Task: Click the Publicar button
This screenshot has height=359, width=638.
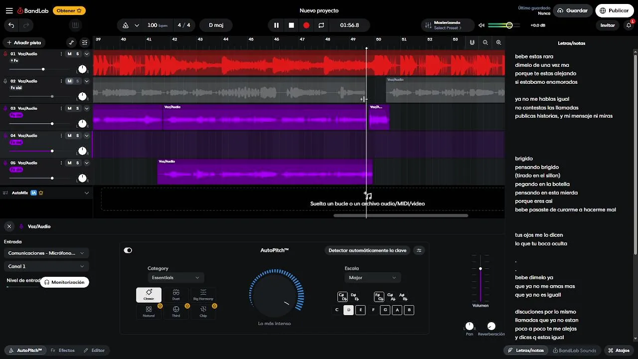Action: pos(614,10)
